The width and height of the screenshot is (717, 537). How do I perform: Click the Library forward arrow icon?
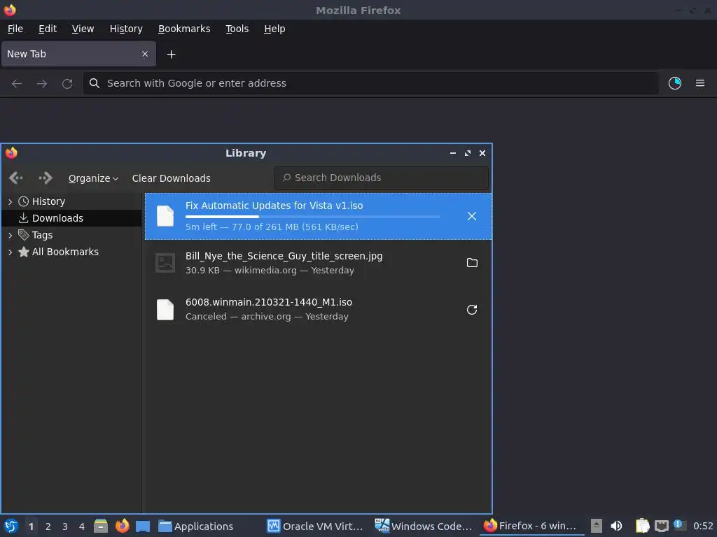pos(46,178)
